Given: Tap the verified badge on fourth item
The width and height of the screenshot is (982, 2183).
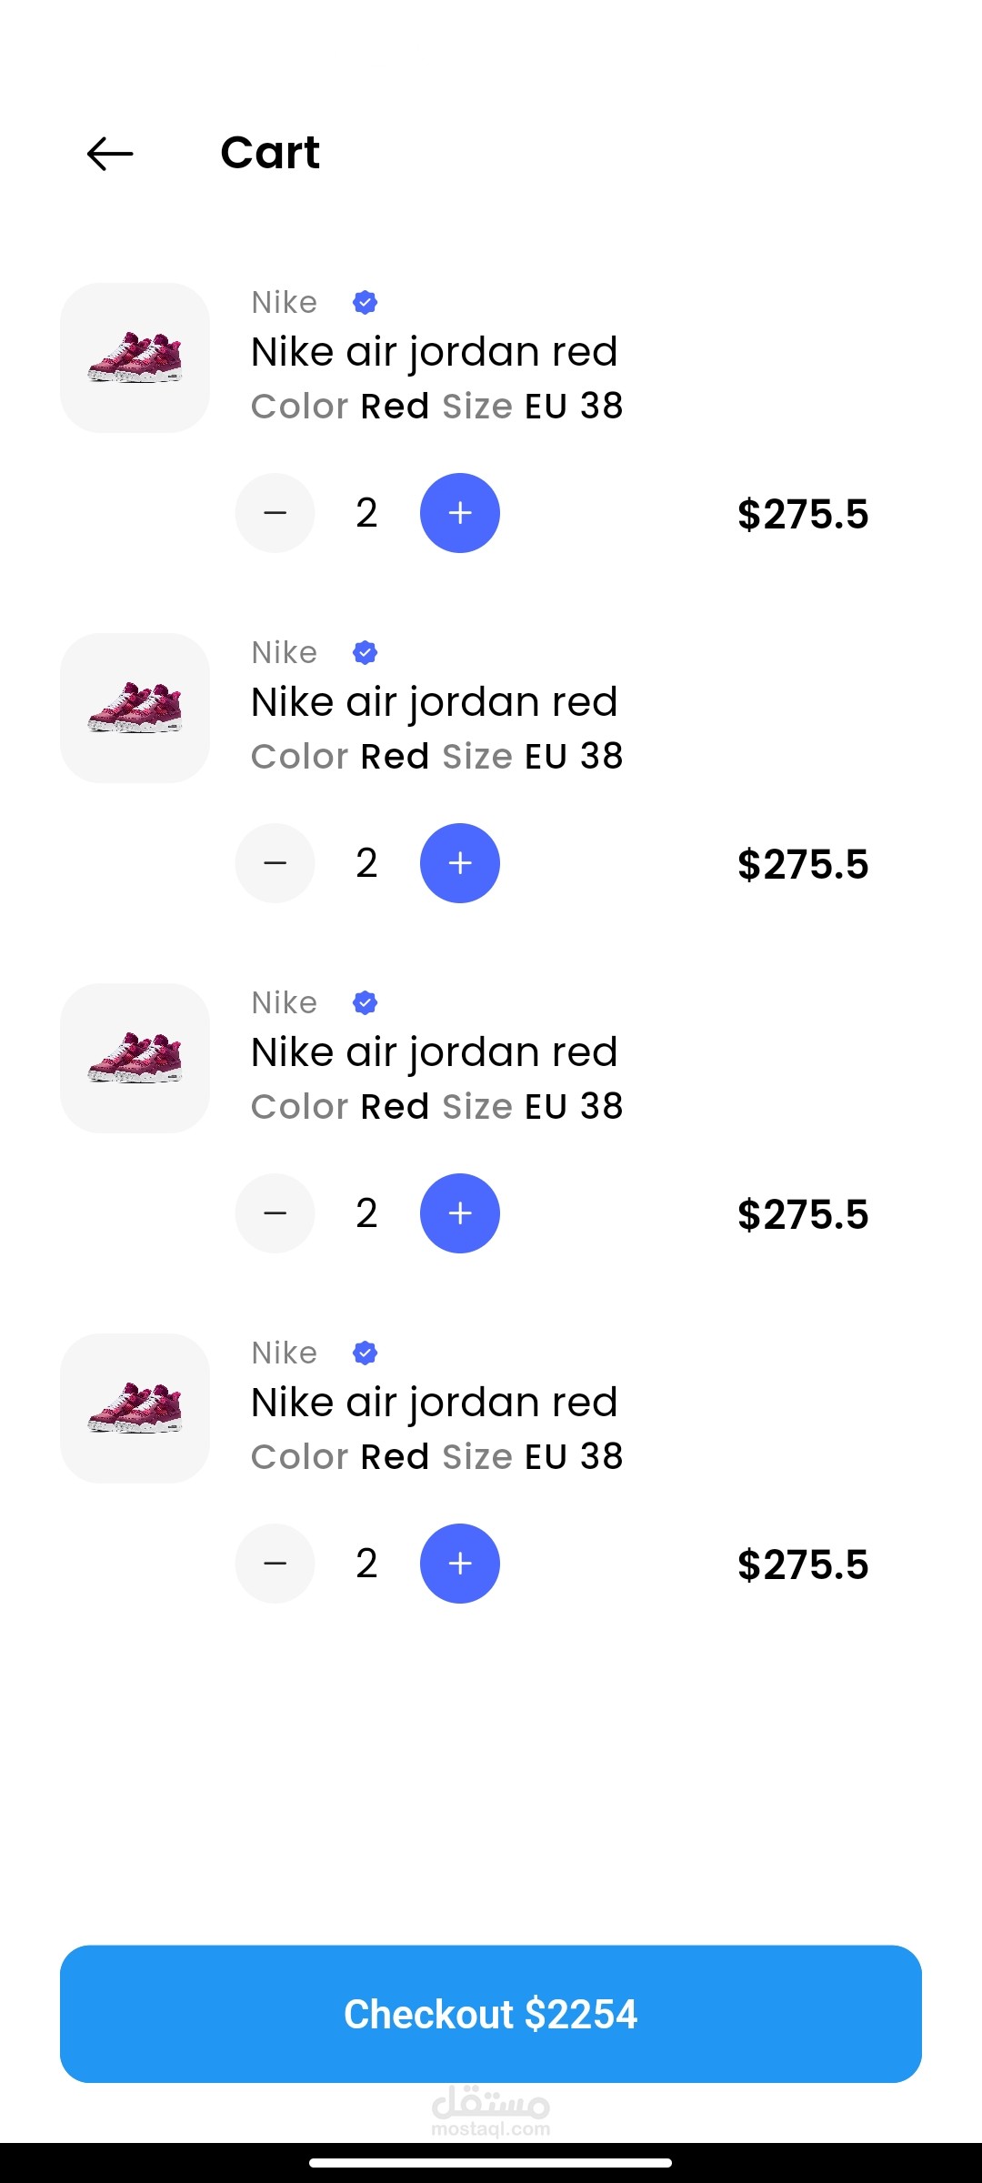Looking at the screenshot, I should [x=365, y=1353].
